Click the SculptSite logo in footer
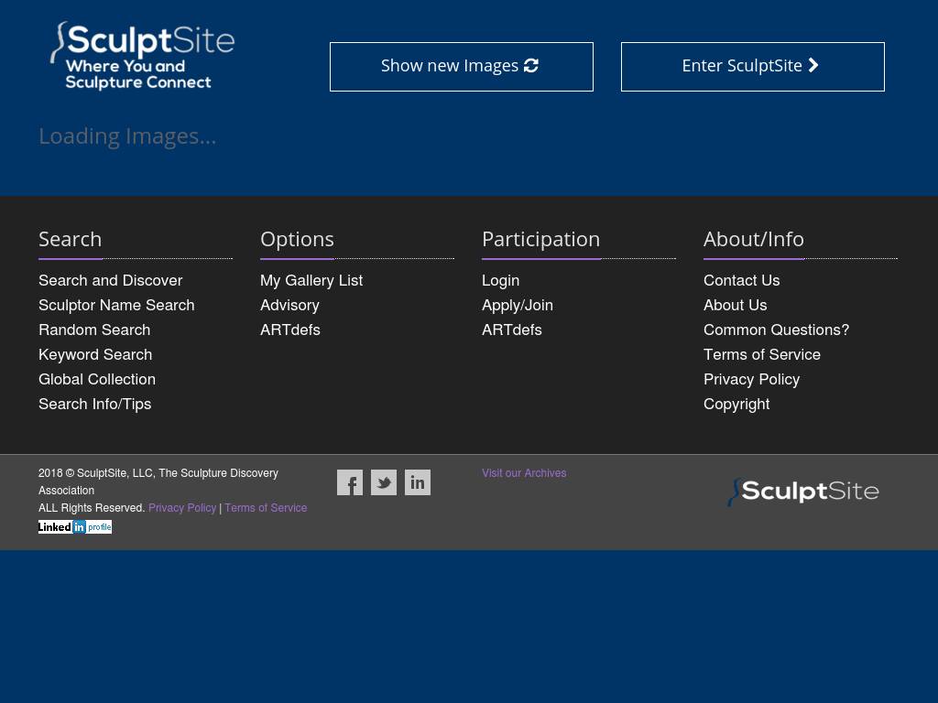 click(x=803, y=492)
